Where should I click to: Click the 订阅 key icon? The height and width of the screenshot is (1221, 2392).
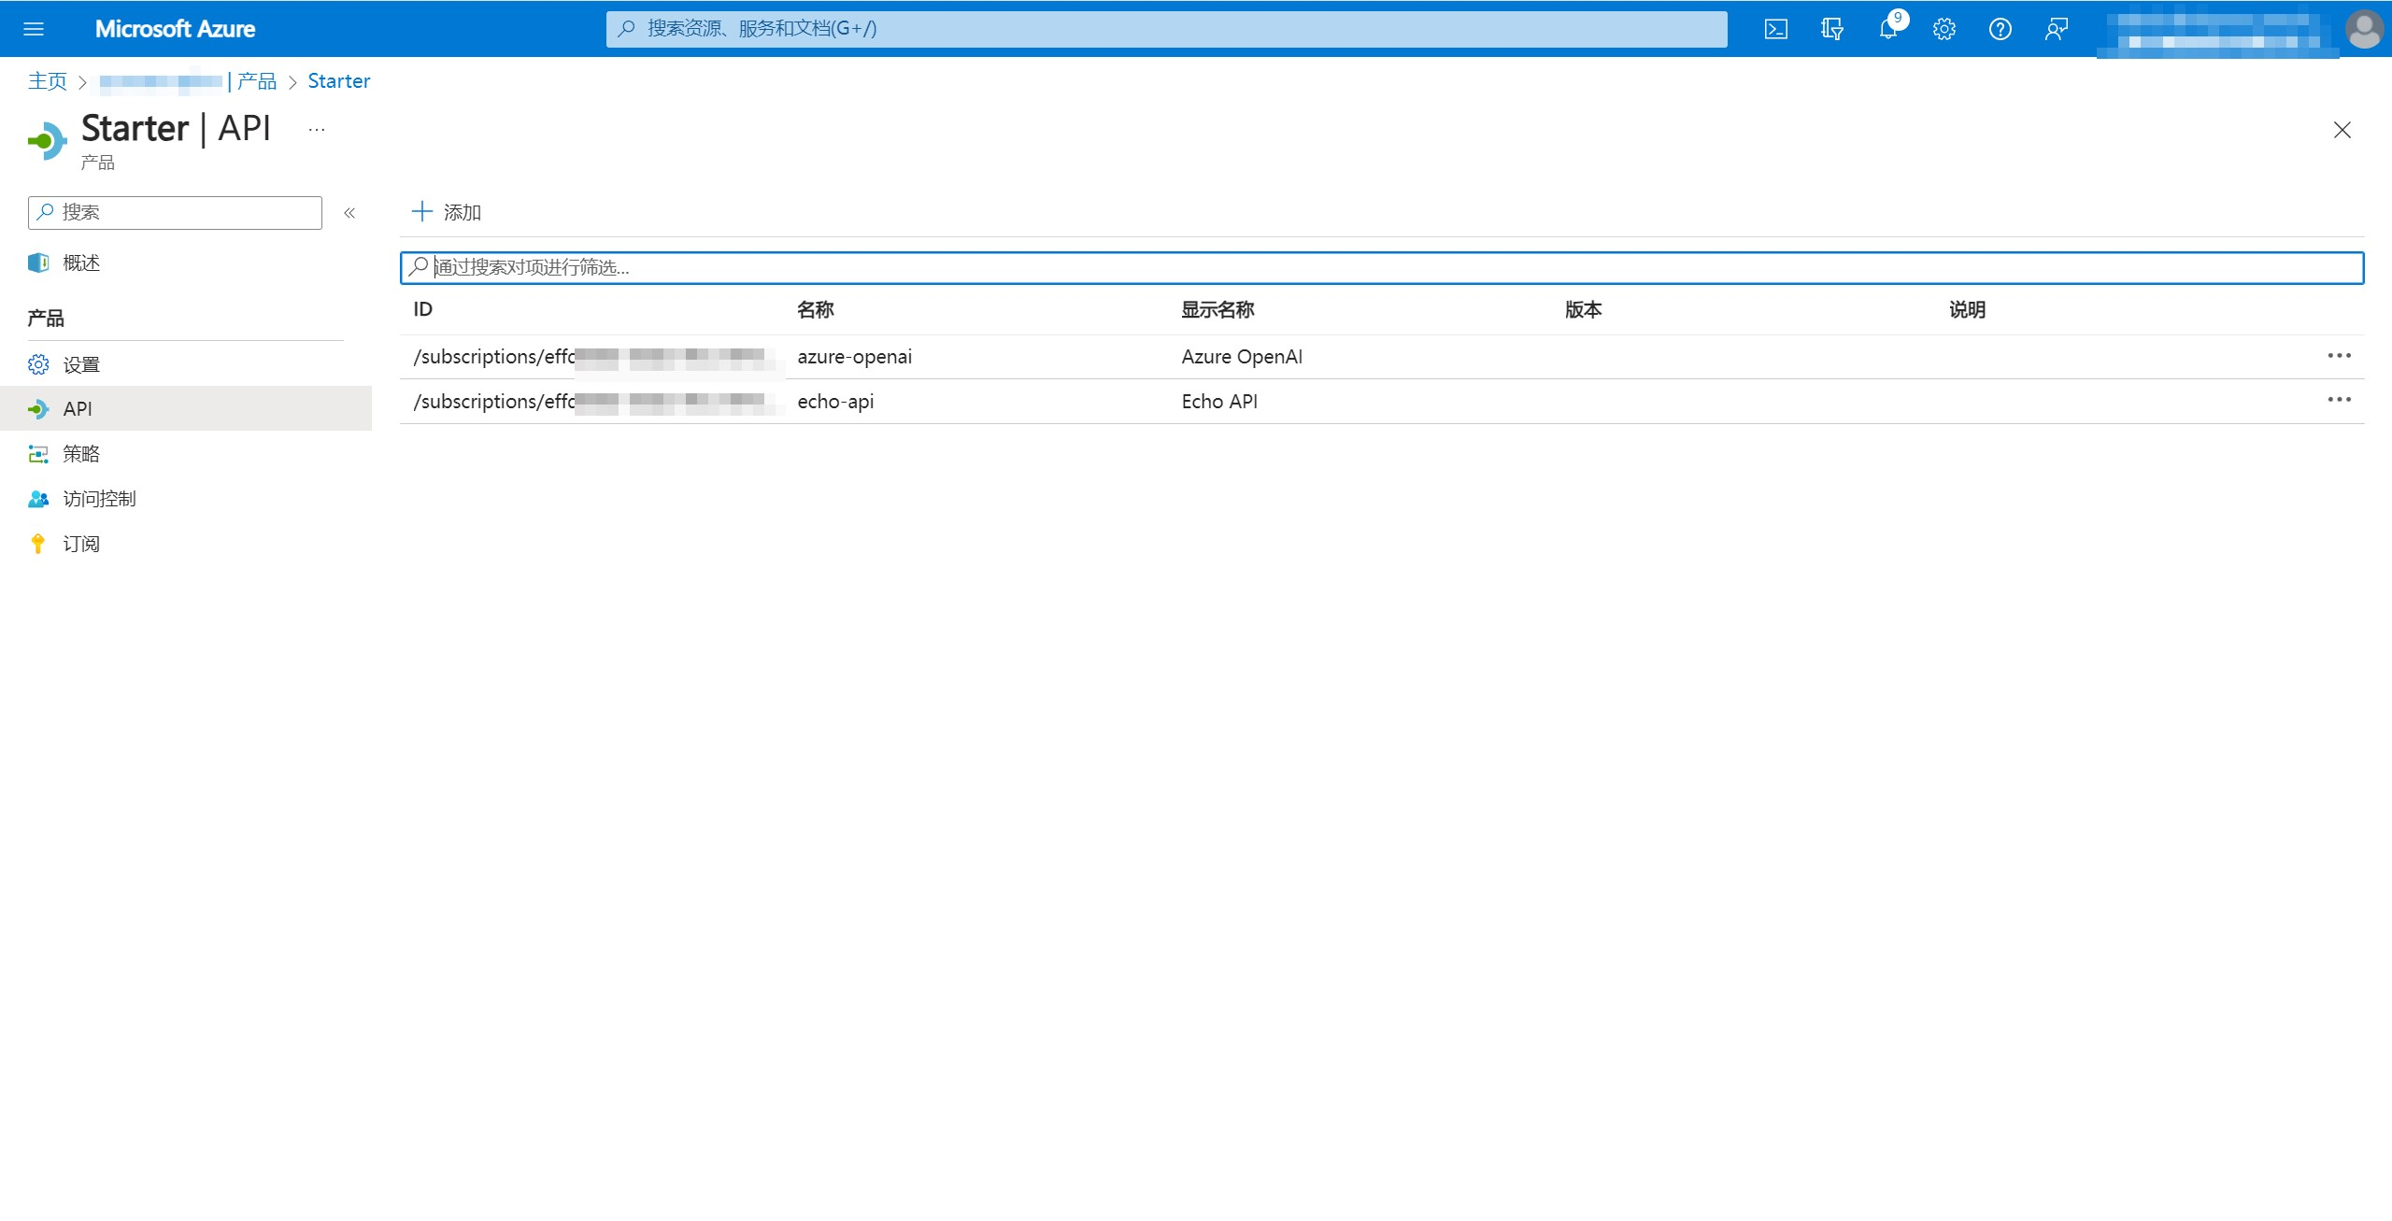(38, 544)
